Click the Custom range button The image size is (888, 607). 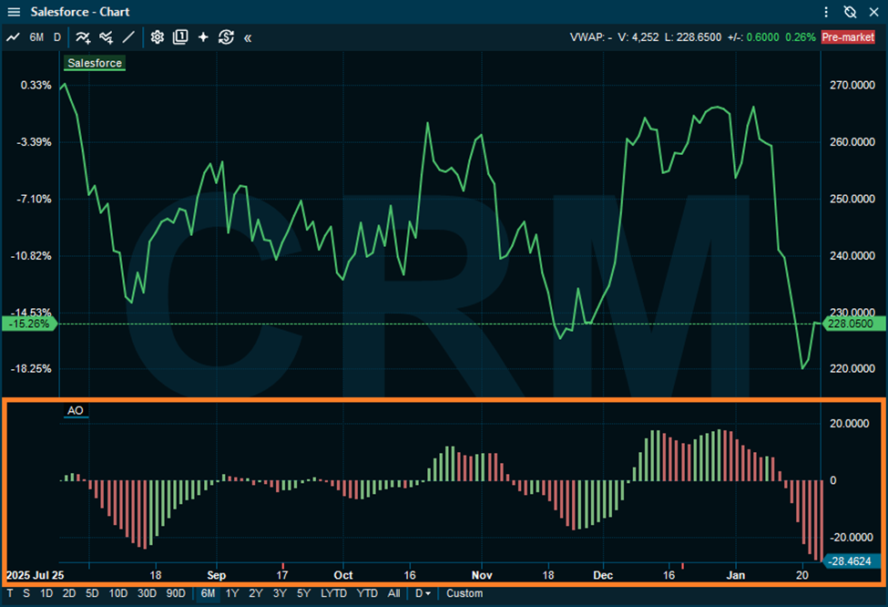(464, 594)
